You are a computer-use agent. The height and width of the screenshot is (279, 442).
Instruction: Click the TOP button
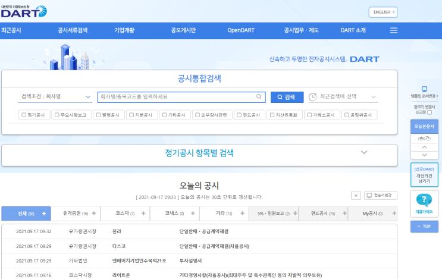[x=424, y=226]
